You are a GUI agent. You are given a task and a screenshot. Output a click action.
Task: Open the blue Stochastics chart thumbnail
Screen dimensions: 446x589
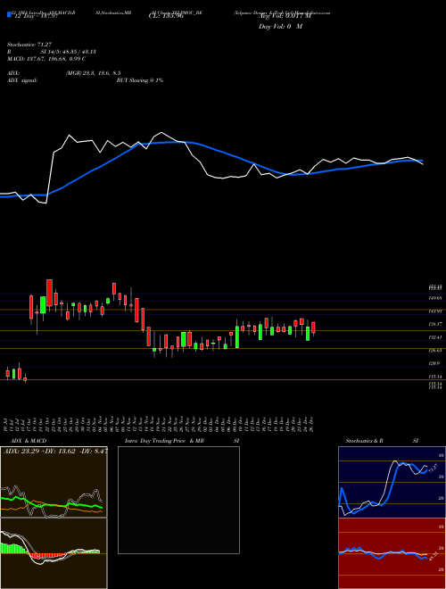click(x=392, y=482)
